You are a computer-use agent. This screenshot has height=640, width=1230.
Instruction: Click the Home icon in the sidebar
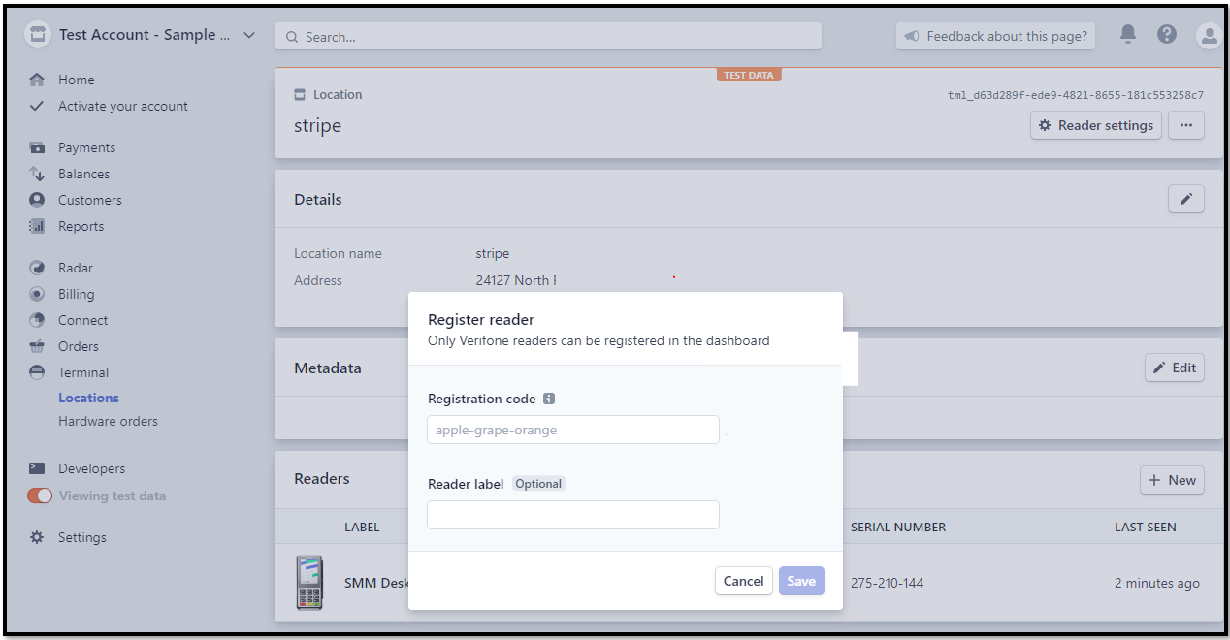click(x=37, y=80)
